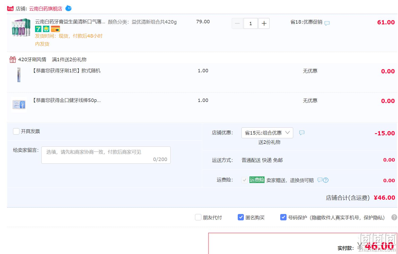
Task: Click the -15.00 store discount amount
Action: tap(385, 133)
